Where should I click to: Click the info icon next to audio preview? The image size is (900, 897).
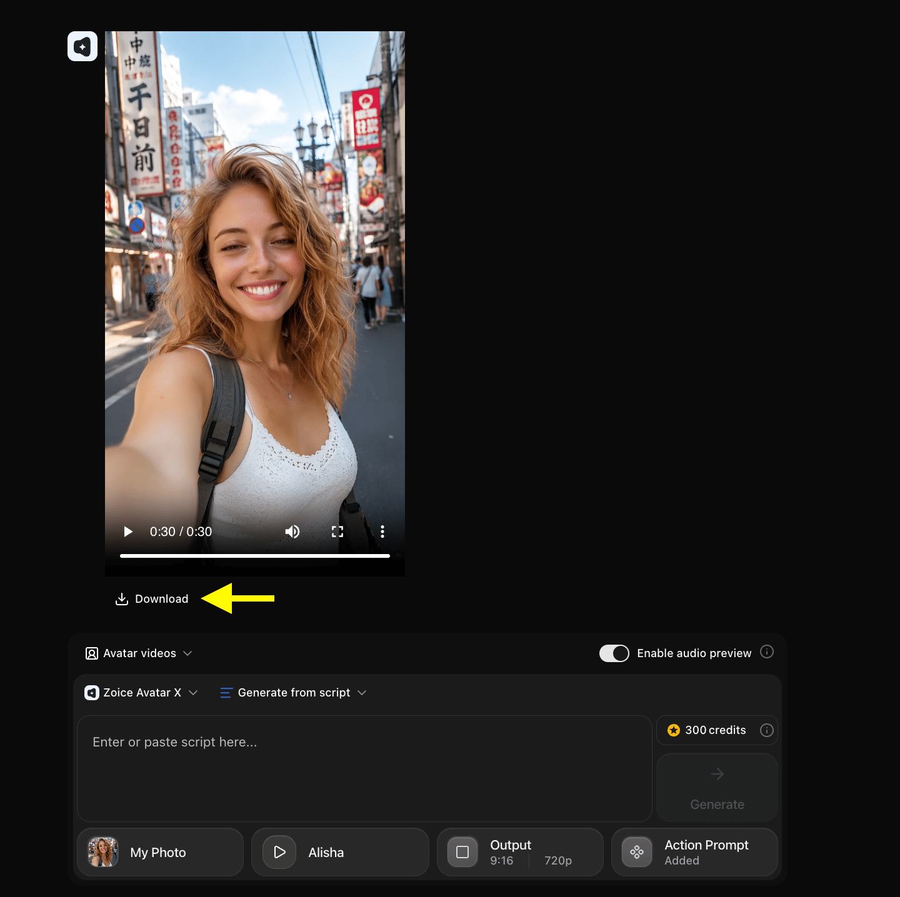(x=767, y=652)
